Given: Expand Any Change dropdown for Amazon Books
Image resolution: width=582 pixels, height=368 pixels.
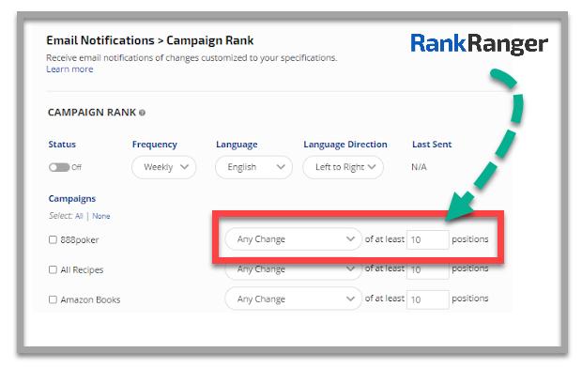Looking at the screenshot, I should pyautogui.click(x=293, y=299).
